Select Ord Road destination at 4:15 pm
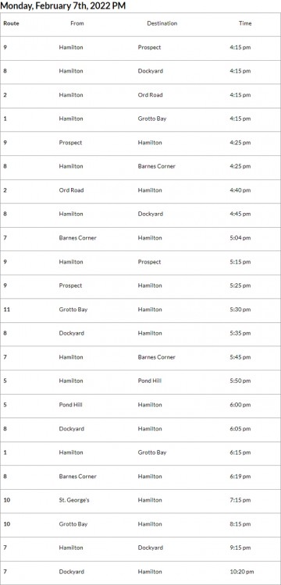 [x=150, y=94]
